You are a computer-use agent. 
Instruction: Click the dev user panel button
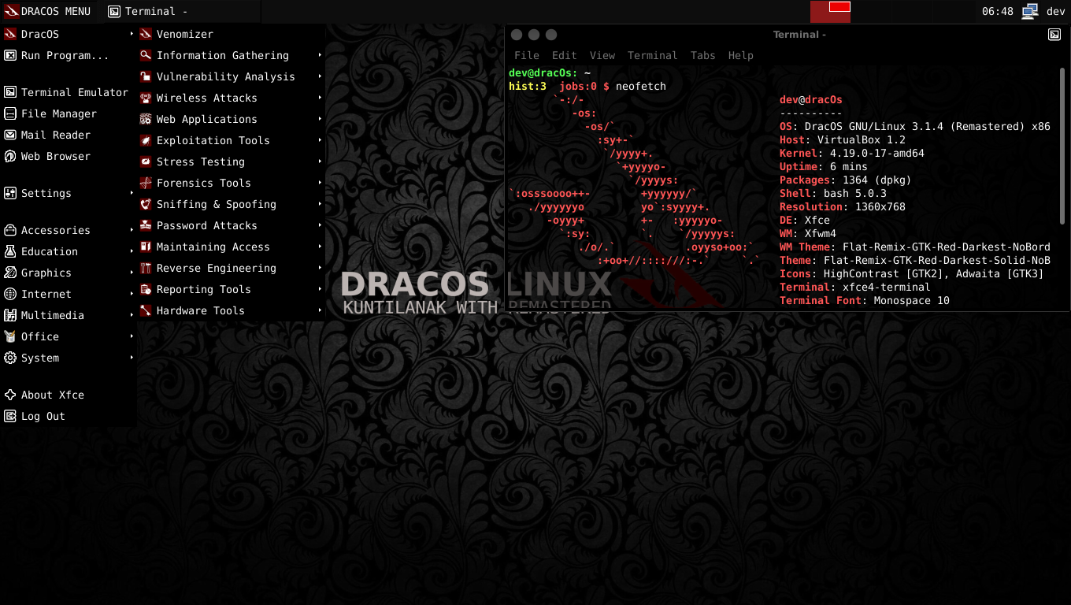coord(1055,11)
